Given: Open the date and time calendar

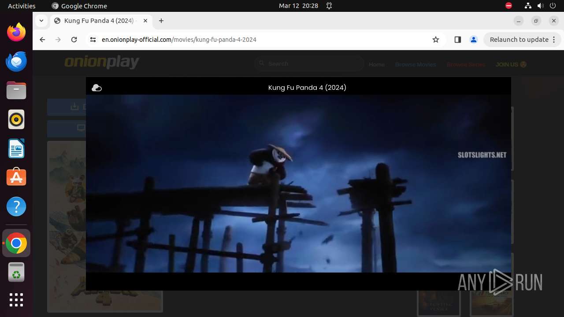Looking at the screenshot, I should pos(298,6).
